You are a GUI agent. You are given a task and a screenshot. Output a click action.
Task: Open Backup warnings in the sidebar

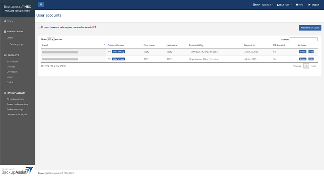[x=15, y=109]
